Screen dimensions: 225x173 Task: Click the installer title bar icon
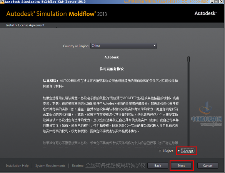pyautogui.click(x=2, y=2)
